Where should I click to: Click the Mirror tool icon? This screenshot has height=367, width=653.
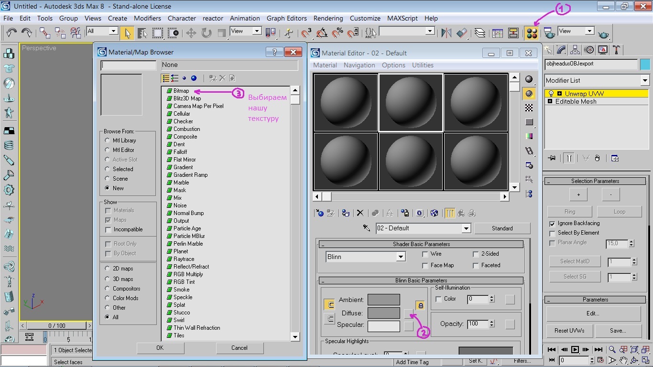point(446,32)
